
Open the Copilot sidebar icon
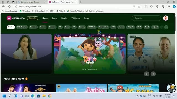[174, 7]
